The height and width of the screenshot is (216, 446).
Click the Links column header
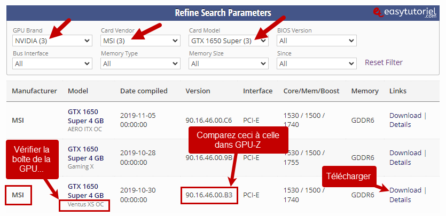click(398, 91)
